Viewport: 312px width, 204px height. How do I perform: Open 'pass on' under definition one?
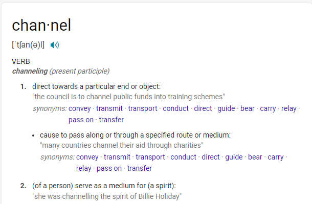point(81,120)
